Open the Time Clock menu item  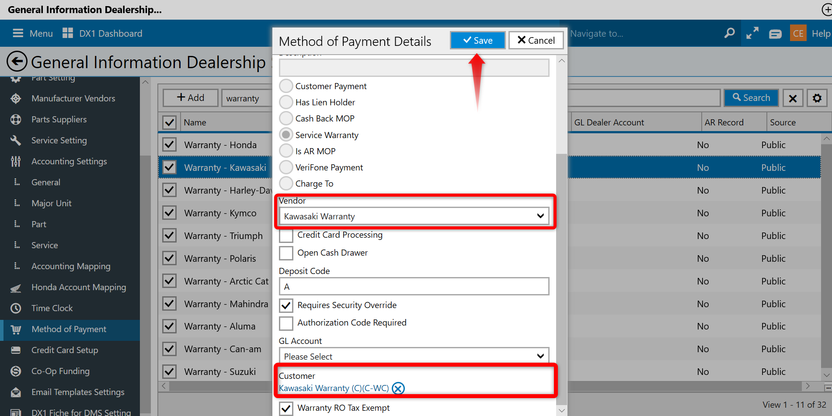click(x=52, y=308)
